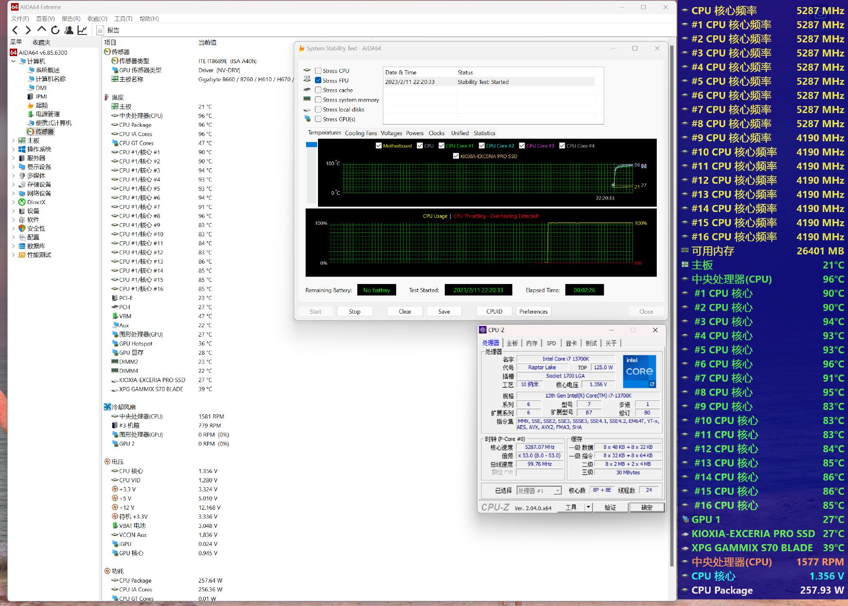Open the 报告 report wizard from the toolbar

tap(106, 30)
